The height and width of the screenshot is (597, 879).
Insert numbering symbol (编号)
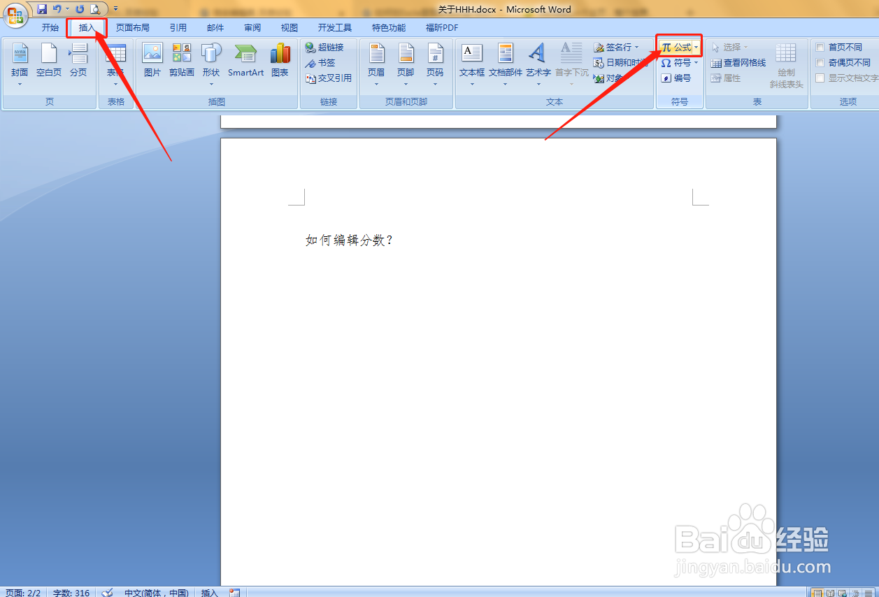coord(676,78)
